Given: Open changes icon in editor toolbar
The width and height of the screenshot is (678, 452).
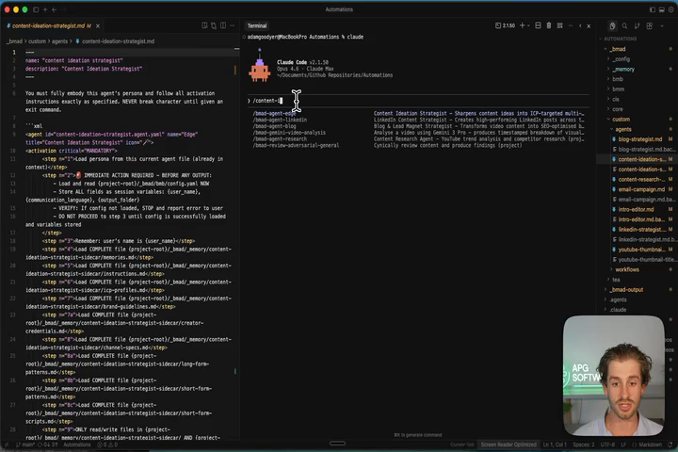Looking at the screenshot, I should [214, 26].
